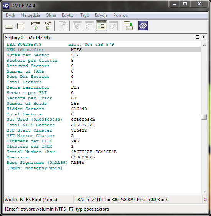Click the value 305682431

[x=83, y=125]
